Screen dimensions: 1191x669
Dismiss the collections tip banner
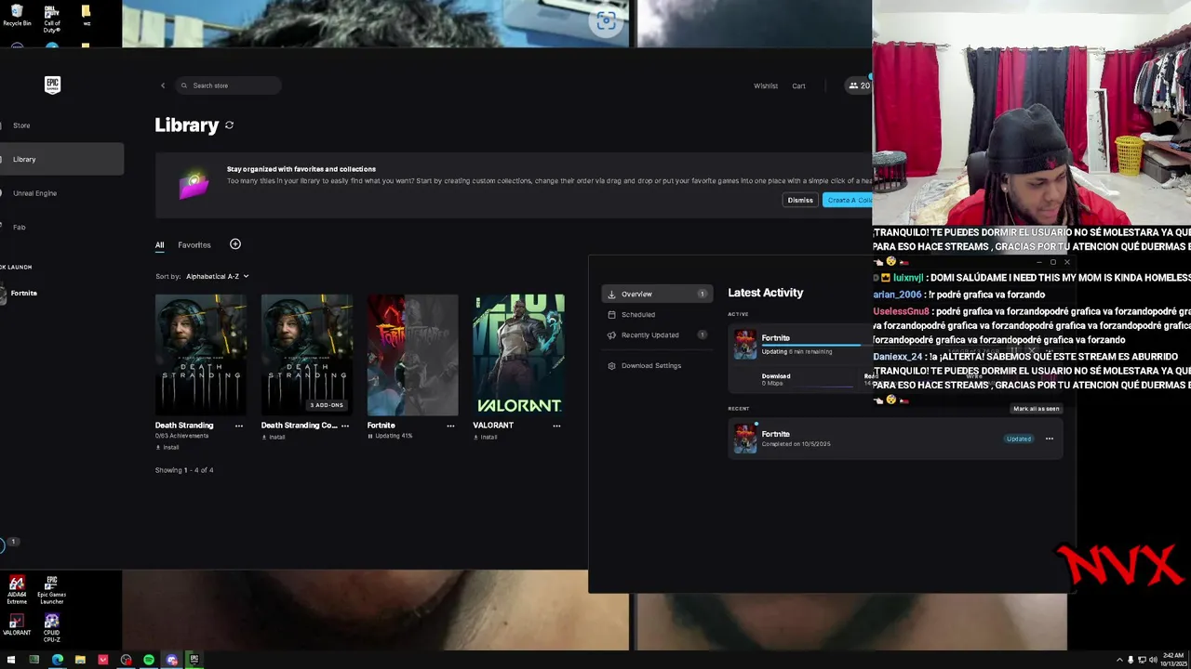[x=800, y=200]
